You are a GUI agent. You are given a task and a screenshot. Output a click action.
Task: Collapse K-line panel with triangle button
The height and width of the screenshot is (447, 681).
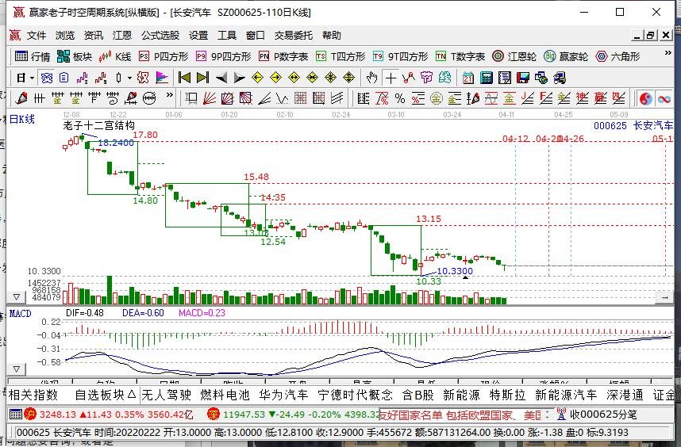coord(17,297)
